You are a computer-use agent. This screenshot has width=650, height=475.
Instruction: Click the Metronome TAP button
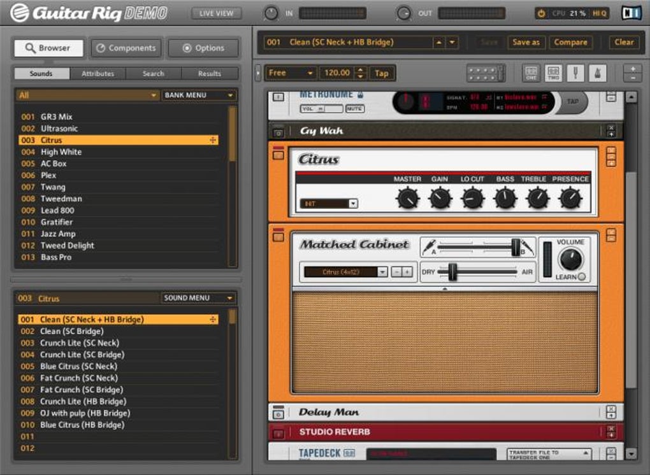572,101
